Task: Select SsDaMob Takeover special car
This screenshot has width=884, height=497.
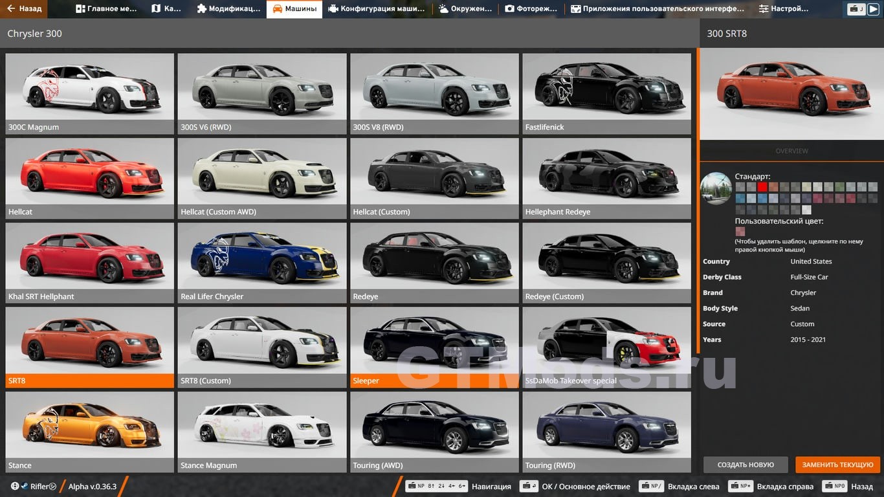Action: (606, 347)
